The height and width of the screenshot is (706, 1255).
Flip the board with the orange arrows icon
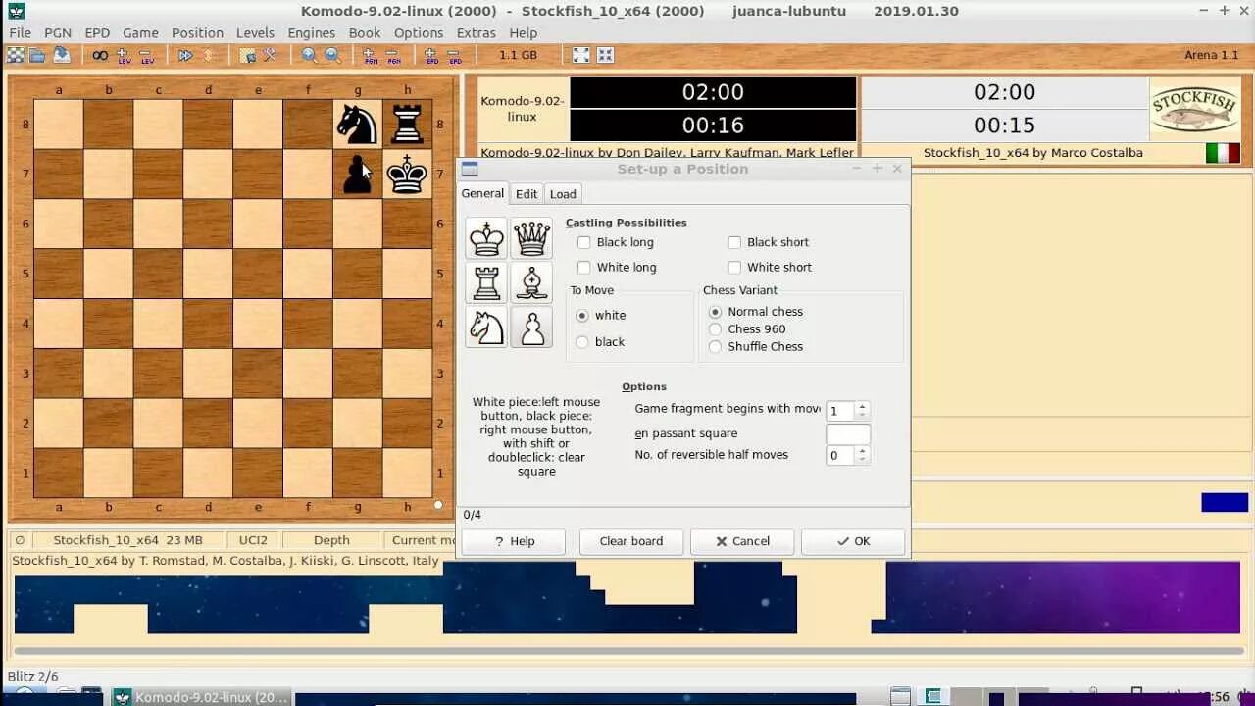(208, 55)
